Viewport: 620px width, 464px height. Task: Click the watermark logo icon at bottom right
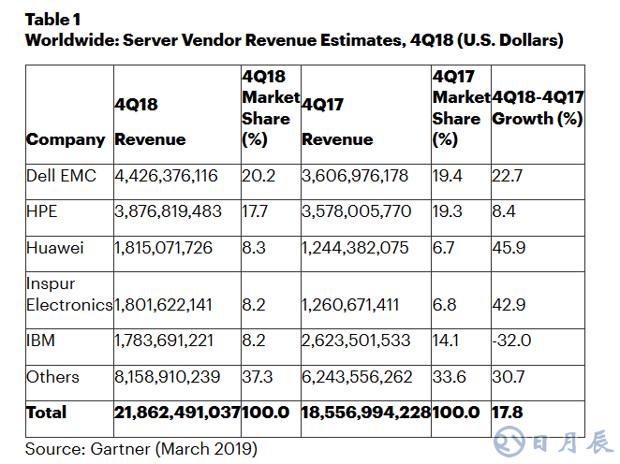pos(510,441)
